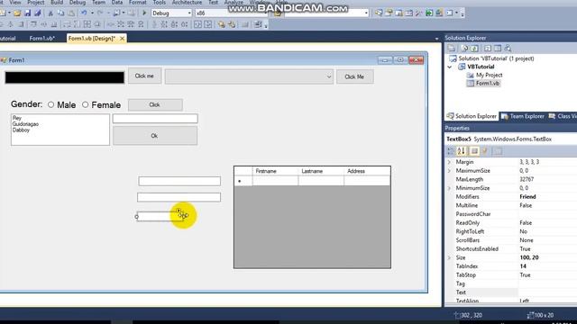Click the Properties wand icon in top toolbar

pyautogui.click(x=418, y=13)
